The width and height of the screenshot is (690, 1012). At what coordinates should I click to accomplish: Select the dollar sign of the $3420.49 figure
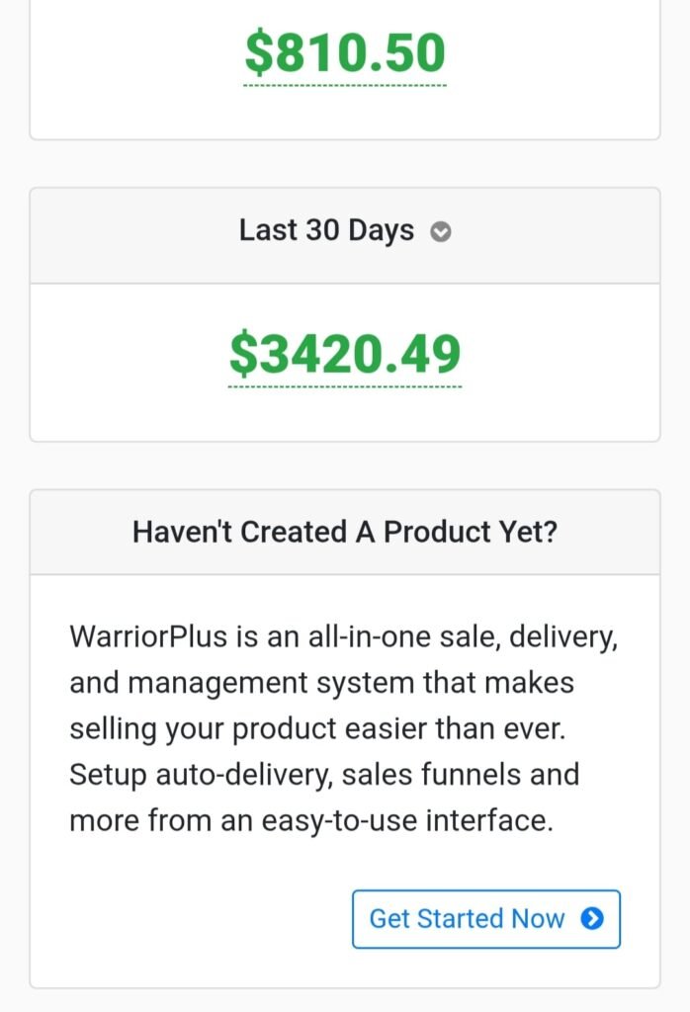point(244,354)
